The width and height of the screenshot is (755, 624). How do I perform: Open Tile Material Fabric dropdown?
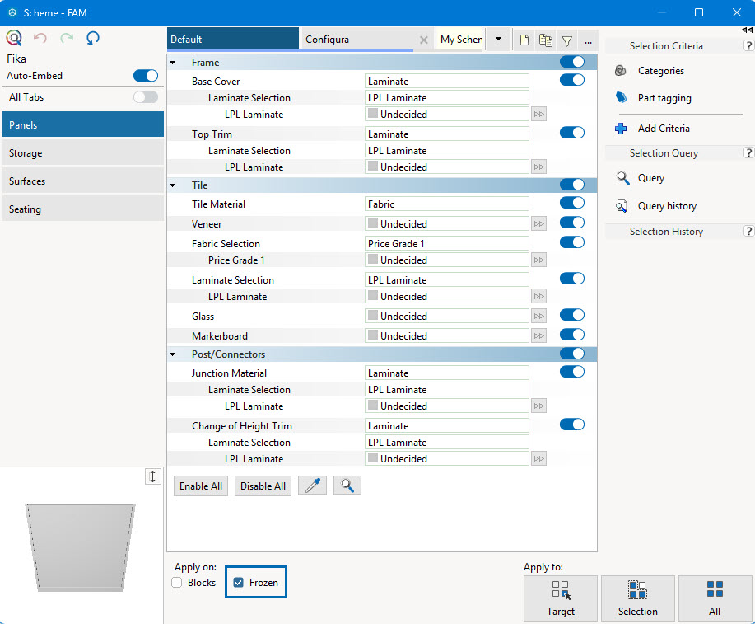coord(447,204)
